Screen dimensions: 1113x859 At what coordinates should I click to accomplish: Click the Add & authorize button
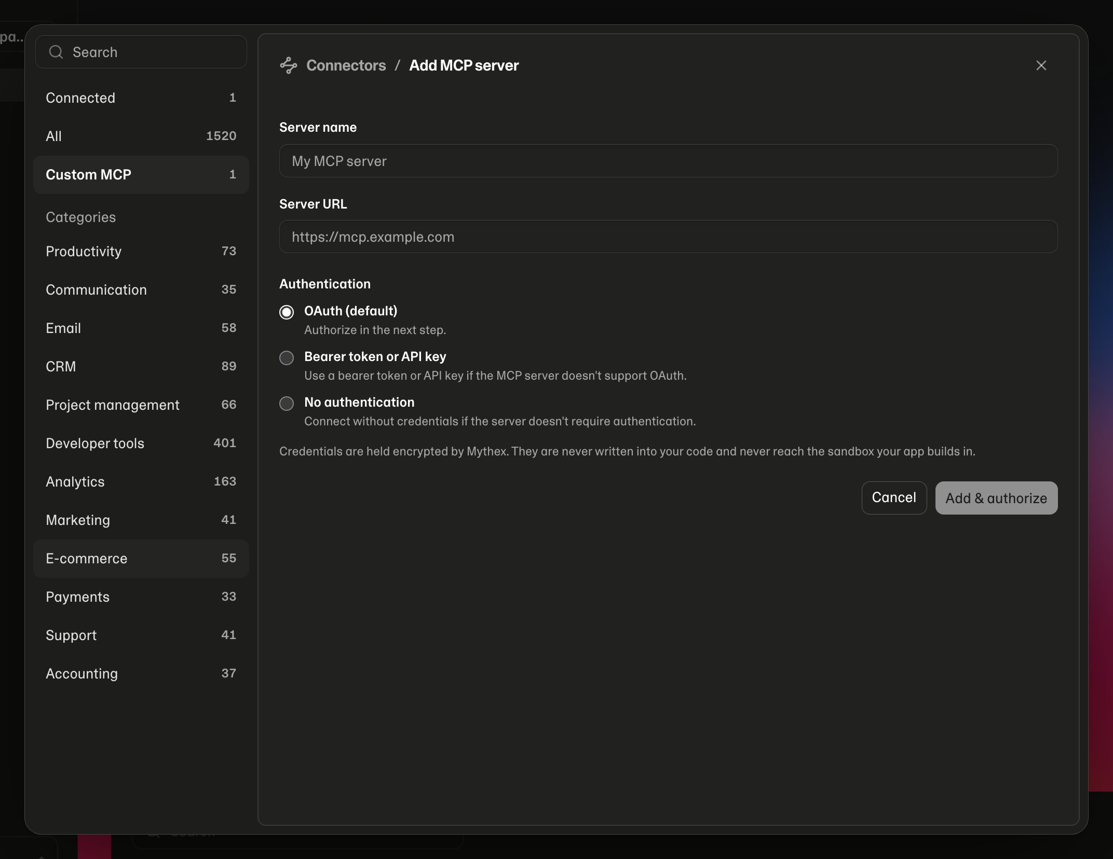[996, 497]
